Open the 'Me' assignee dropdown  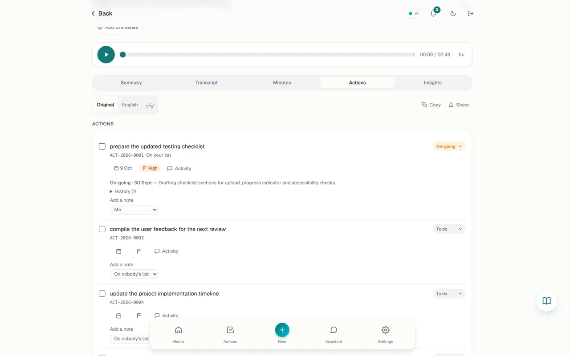click(x=134, y=210)
